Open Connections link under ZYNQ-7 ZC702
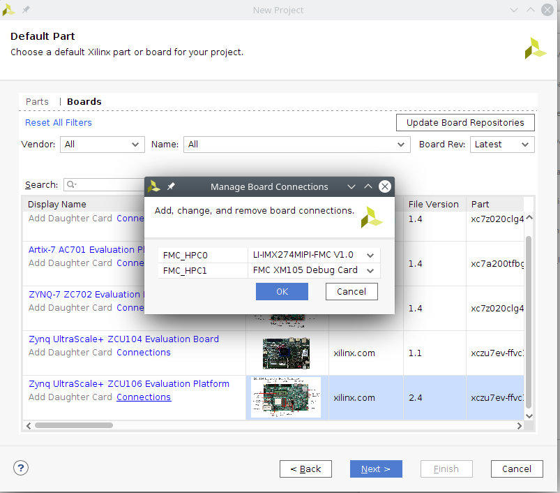 [130, 308]
